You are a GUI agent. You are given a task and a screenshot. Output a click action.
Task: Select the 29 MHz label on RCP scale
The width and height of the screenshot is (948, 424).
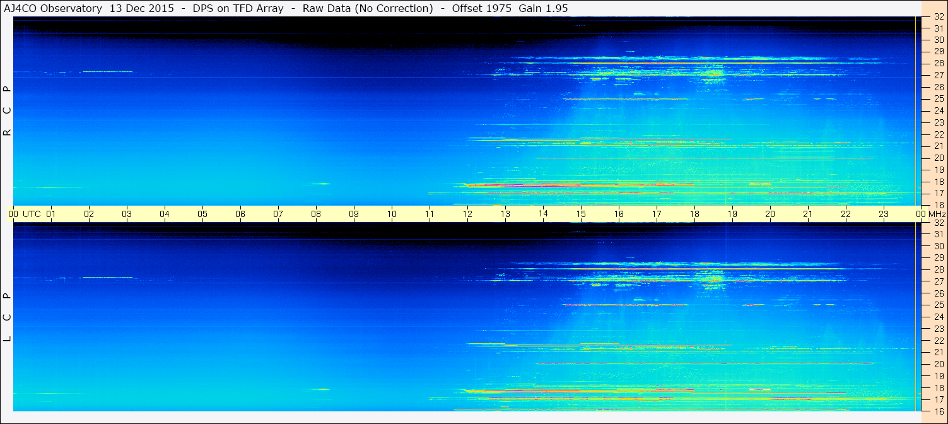939,52
